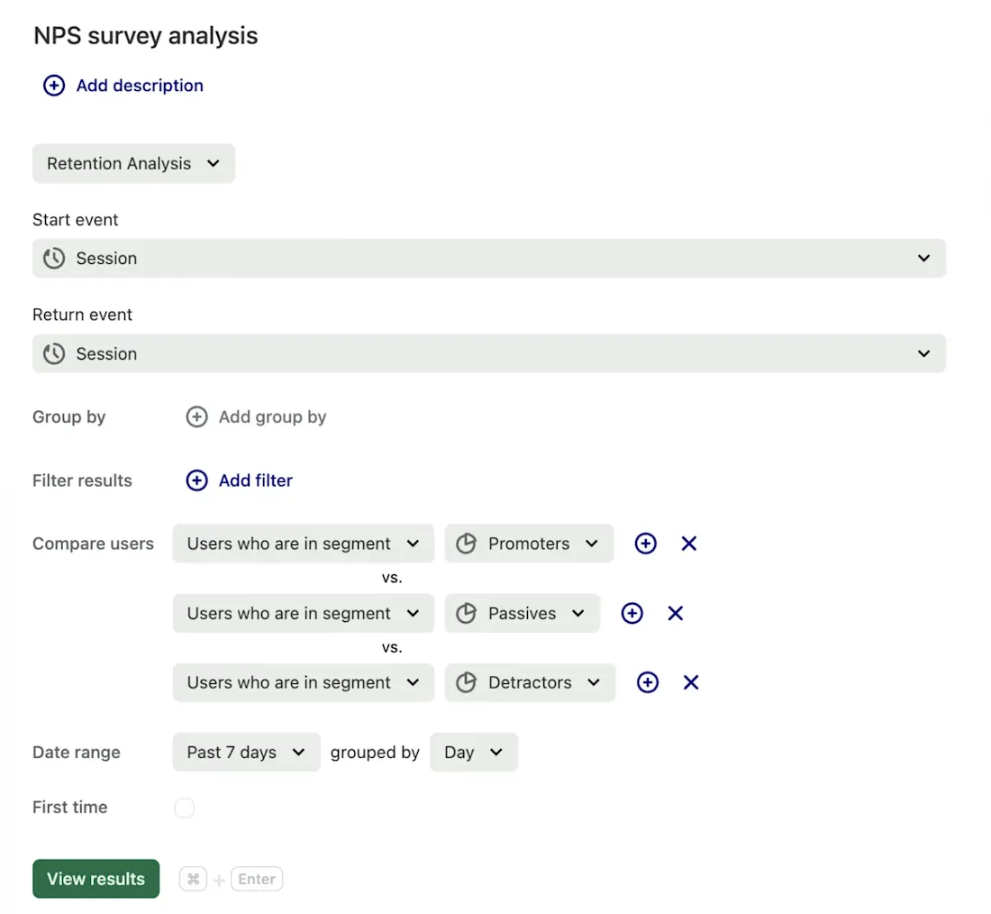Click the View results button

[95, 879]
